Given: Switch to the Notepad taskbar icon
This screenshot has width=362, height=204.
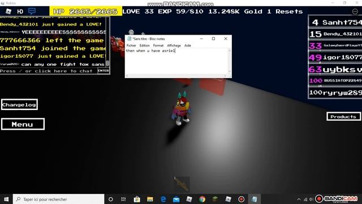Looking at the screenshot, I should tap(255, 199).
